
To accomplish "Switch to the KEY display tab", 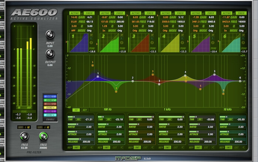I will [x=85, y=110].
